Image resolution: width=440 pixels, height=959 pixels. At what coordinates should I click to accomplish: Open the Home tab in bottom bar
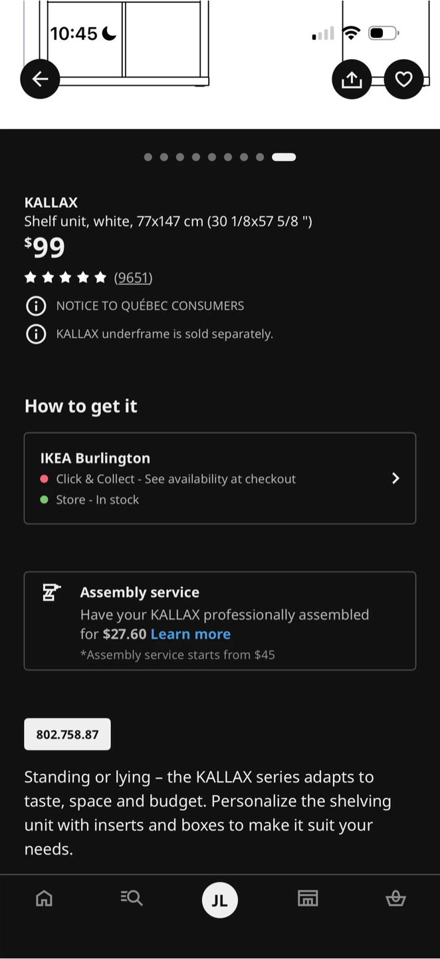(x=44, y=899)
